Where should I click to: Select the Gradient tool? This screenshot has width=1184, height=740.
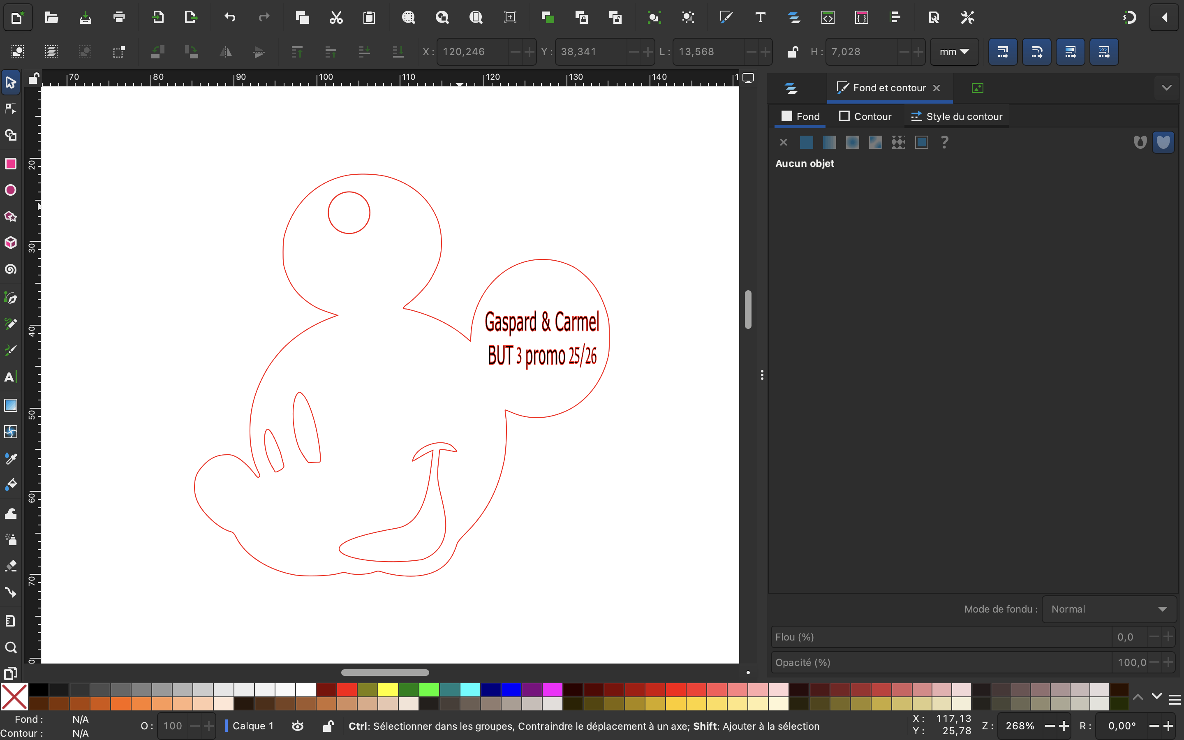click(x=11, y=405)
